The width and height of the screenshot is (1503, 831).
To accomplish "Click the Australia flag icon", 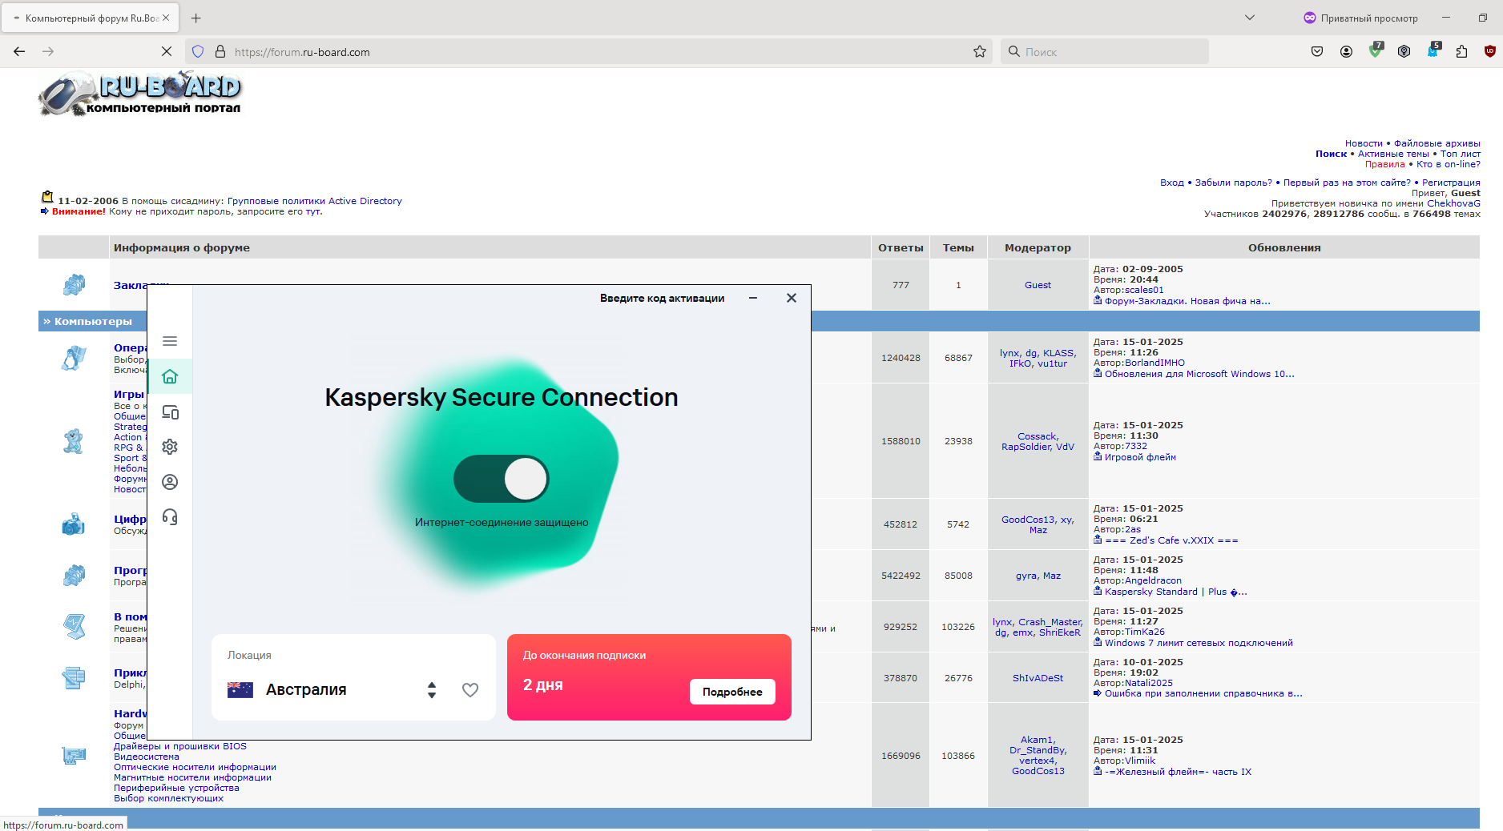I will click(x=240, y=690).
